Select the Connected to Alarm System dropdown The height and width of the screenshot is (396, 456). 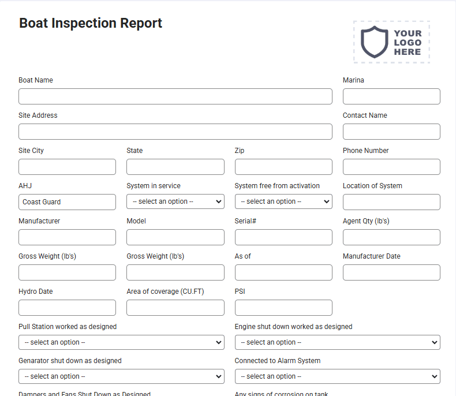pyautogui.click(x=337, y=376)
